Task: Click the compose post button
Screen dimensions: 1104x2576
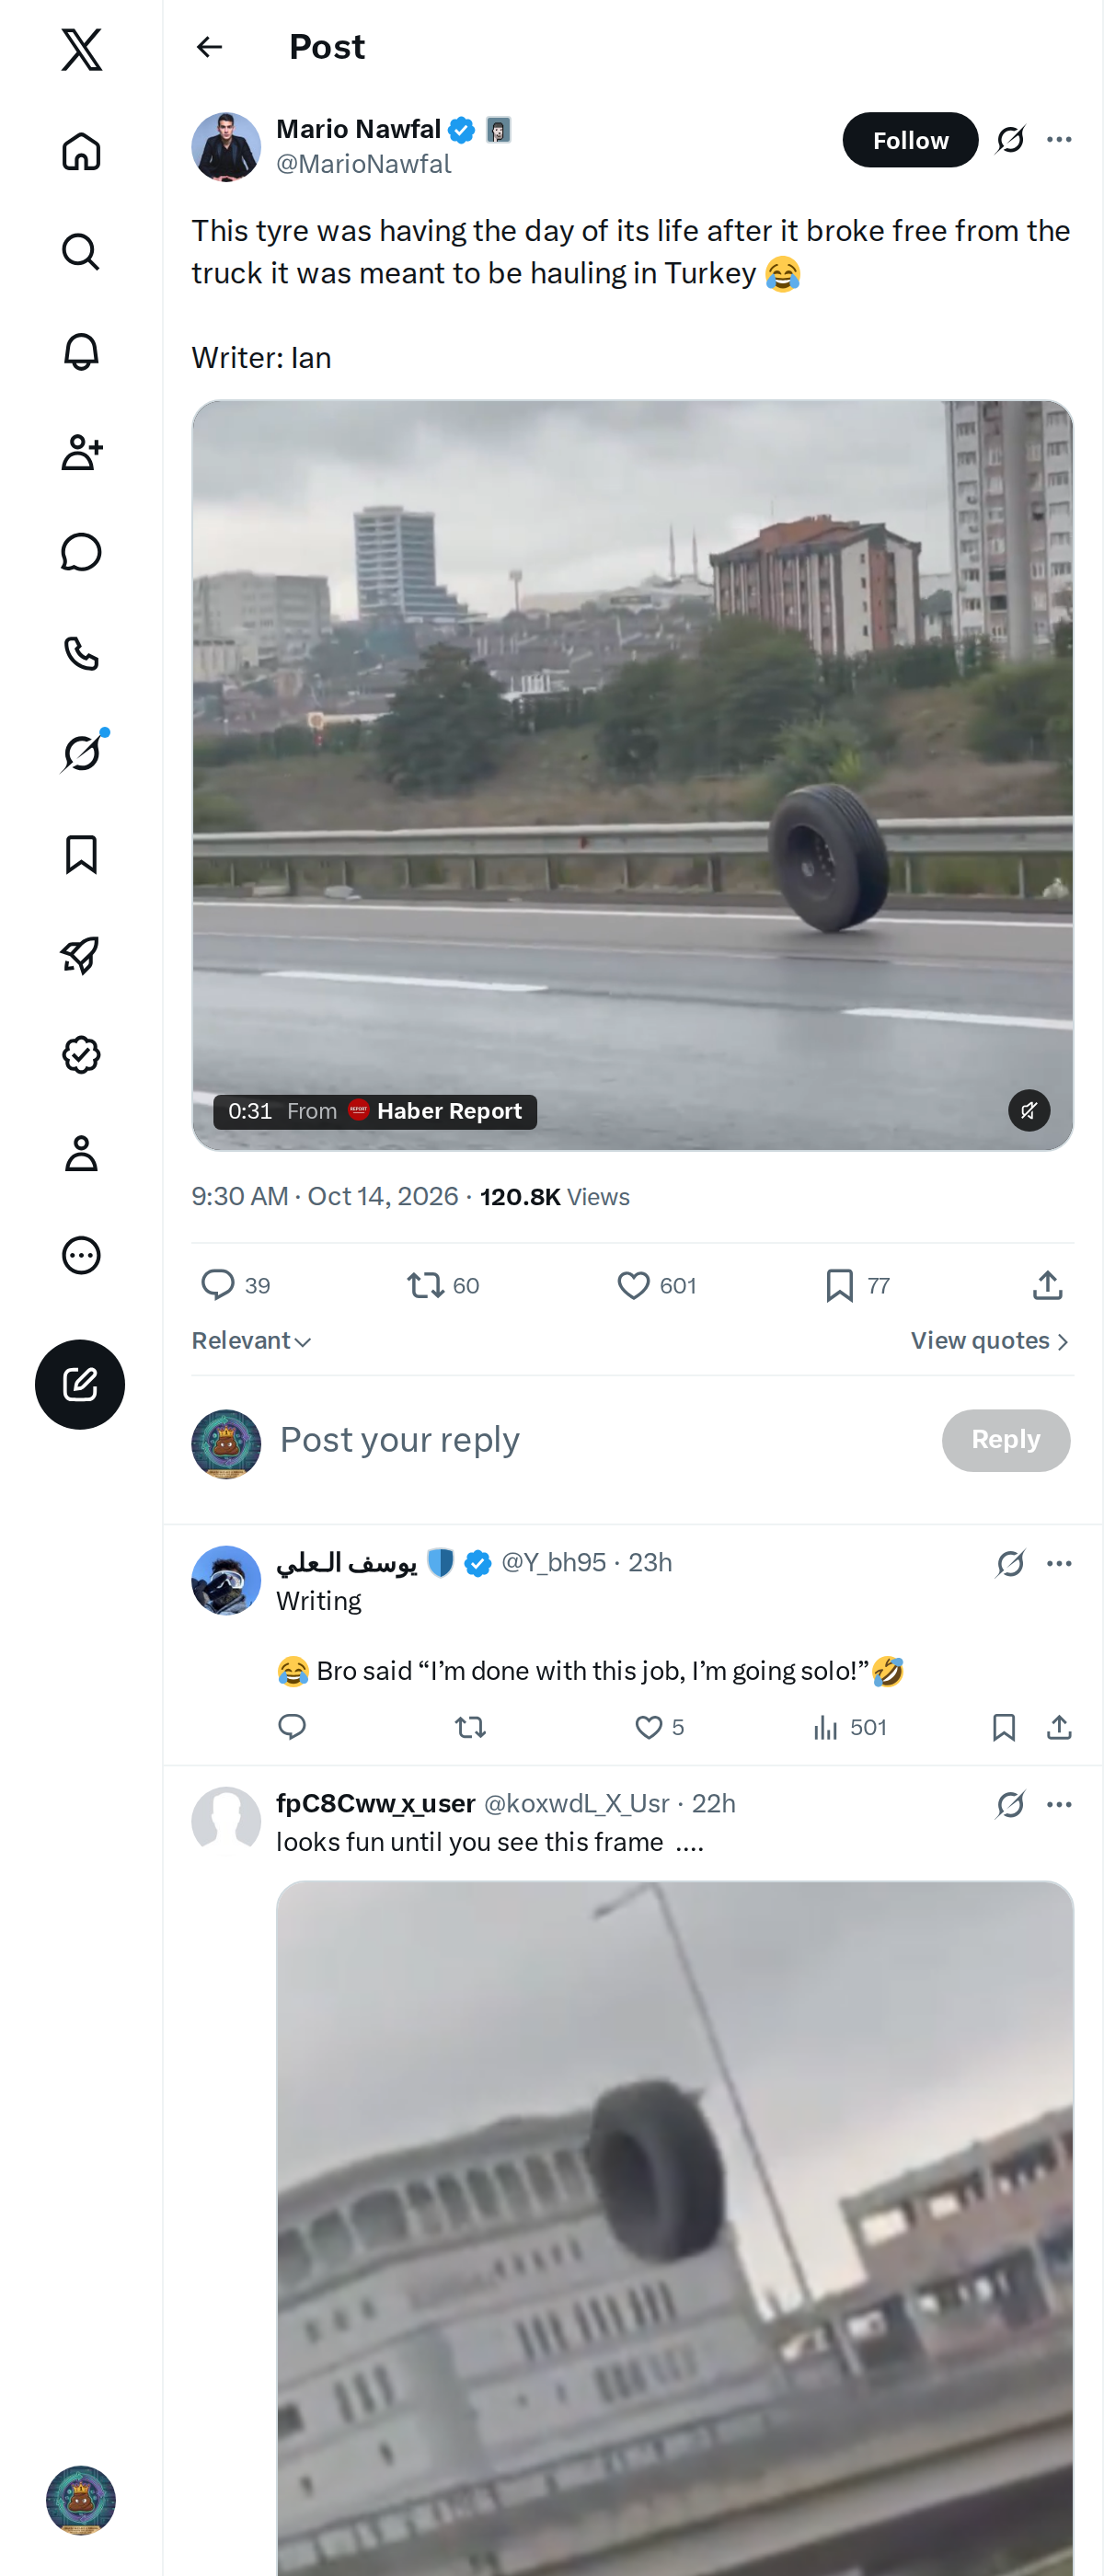Action: [x=80, y=1384]
